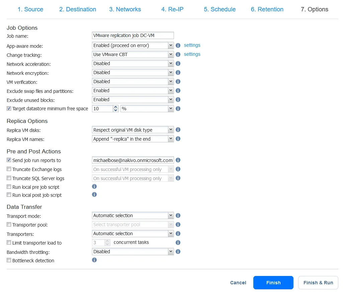Open info tooltip for App-aware mode

178,45
